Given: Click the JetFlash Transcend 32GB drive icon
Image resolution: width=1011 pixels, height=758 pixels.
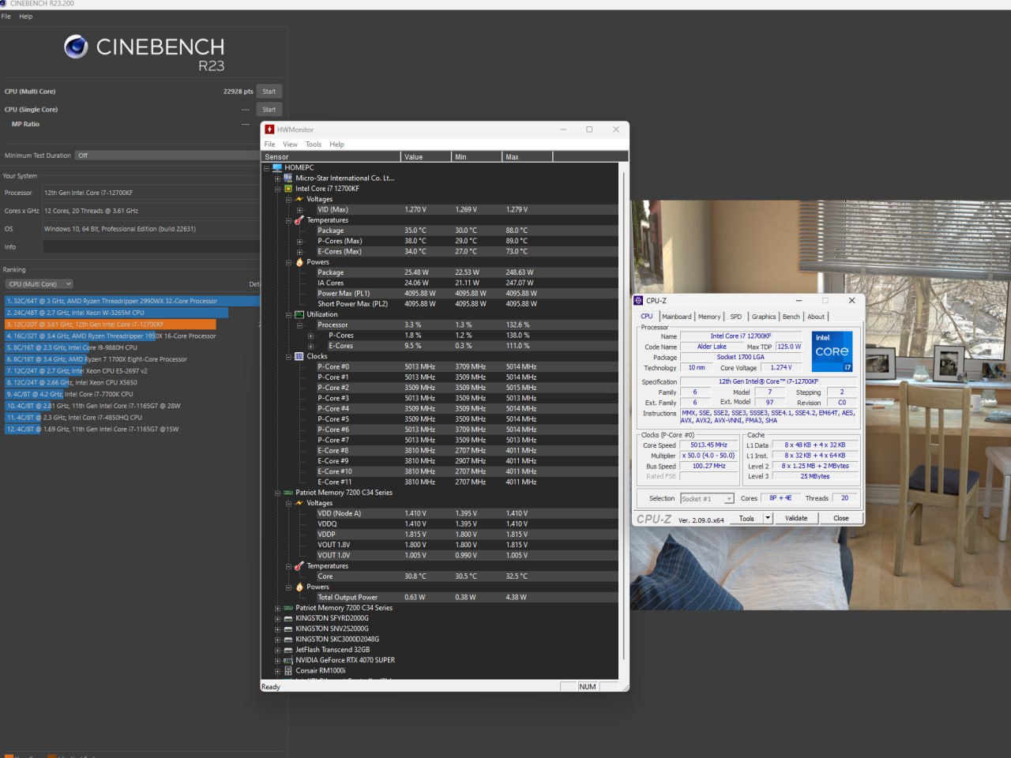Looking at the screenshot, I should coord(288,650).
